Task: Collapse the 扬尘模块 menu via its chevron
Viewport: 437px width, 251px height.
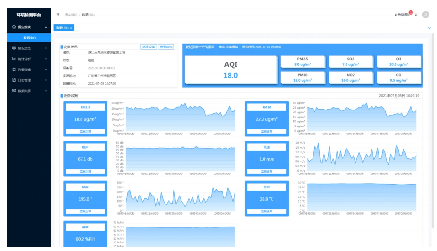Action: (x=46, y=27)
